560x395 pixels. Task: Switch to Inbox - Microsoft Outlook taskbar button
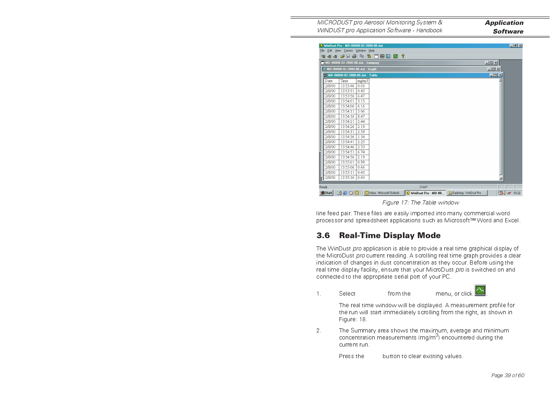coord(384,193)
